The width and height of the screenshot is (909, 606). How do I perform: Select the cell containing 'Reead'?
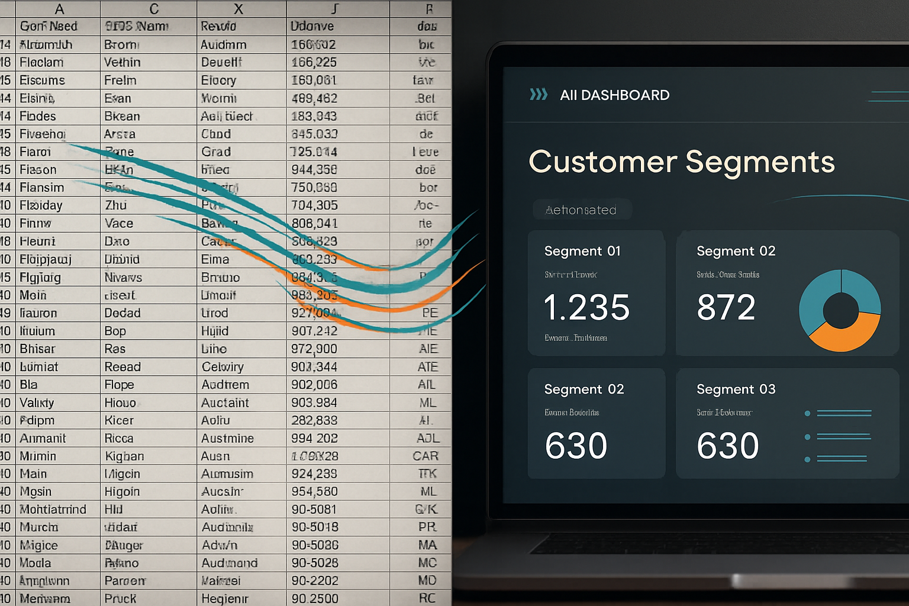coord(149,367)
